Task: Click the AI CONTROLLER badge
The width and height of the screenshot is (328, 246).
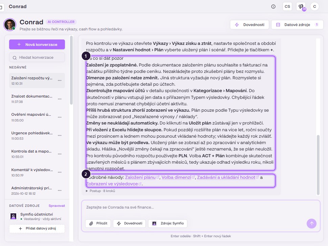Action: point(61,22)
